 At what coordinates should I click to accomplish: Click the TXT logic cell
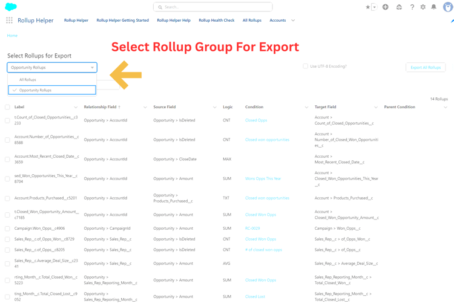point(226,198)
